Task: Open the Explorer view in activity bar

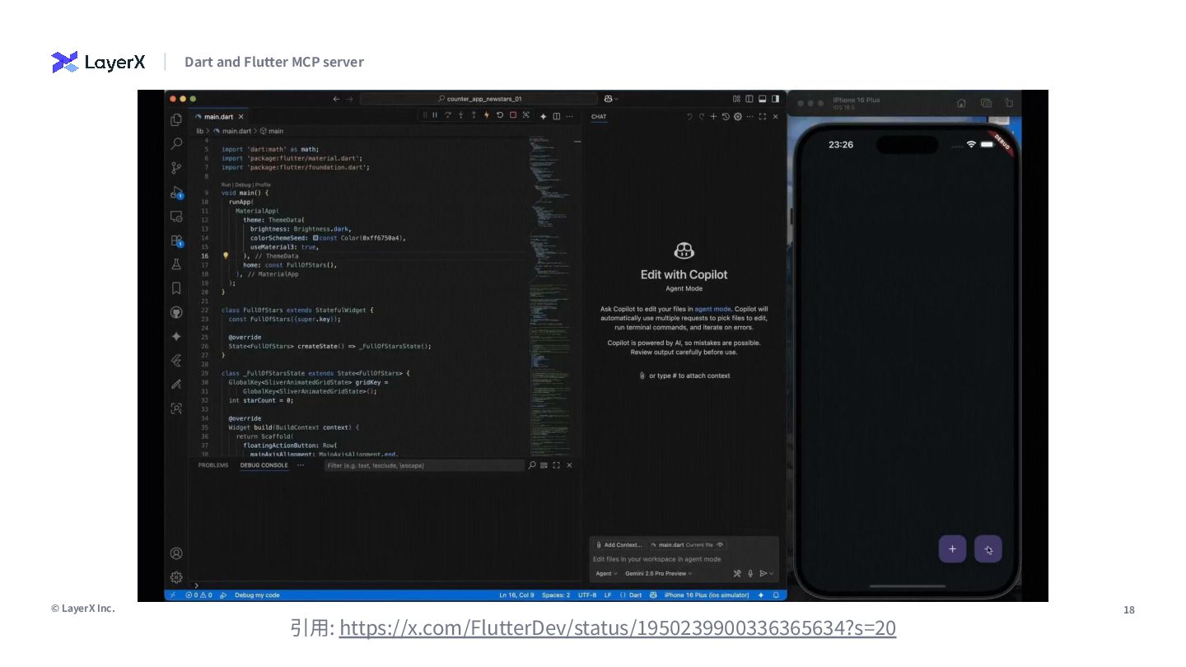Action: 176,120
